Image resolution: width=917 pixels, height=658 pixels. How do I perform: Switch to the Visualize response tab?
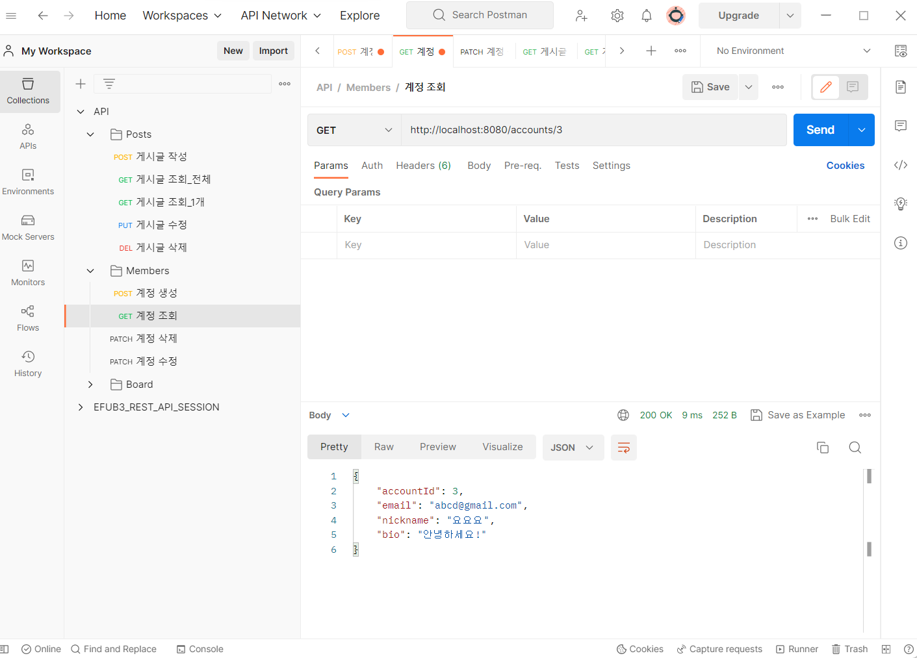[x=502, y=447]
